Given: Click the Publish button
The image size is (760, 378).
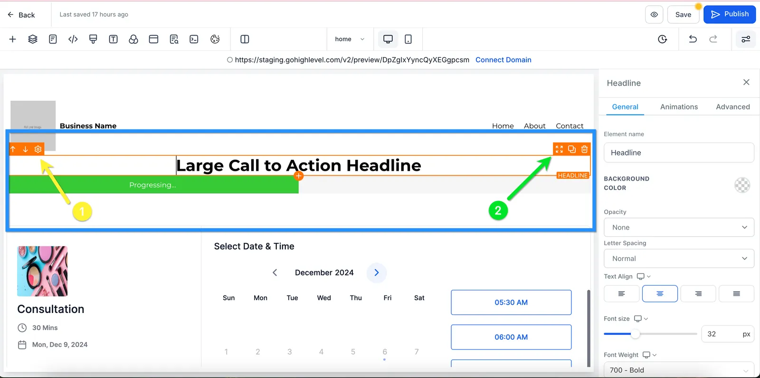Looking at the screenshot, I should [730, 15].
